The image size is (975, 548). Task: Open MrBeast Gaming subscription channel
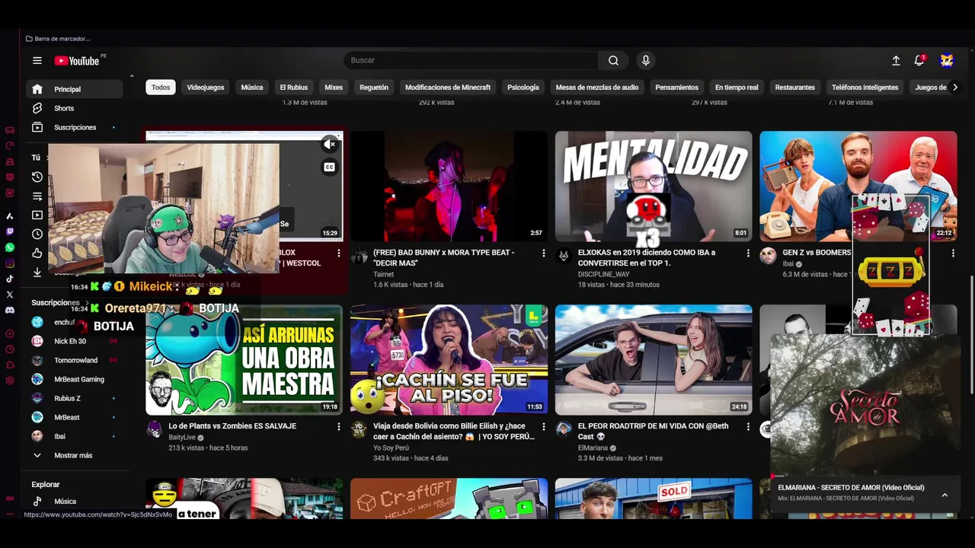click(75, 379)
